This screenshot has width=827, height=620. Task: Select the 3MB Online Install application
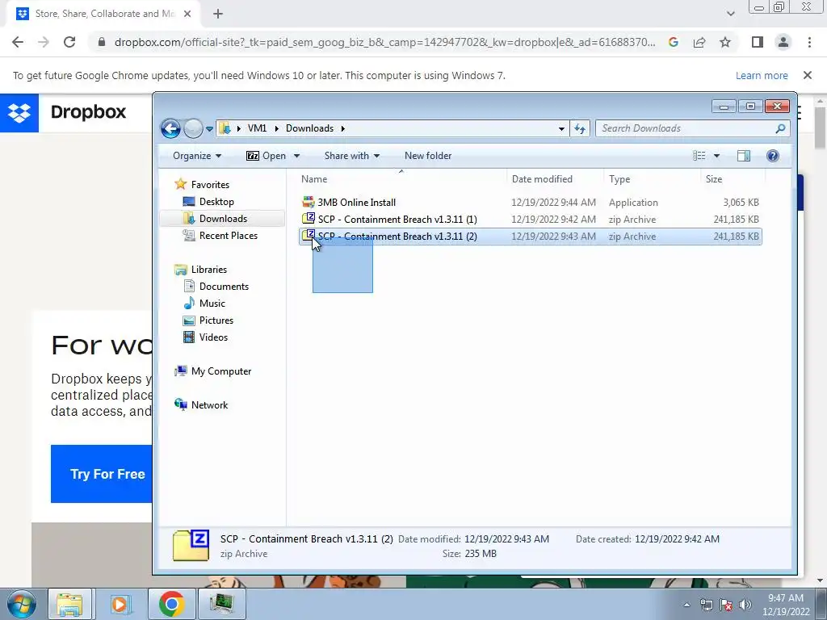[530, 203]
